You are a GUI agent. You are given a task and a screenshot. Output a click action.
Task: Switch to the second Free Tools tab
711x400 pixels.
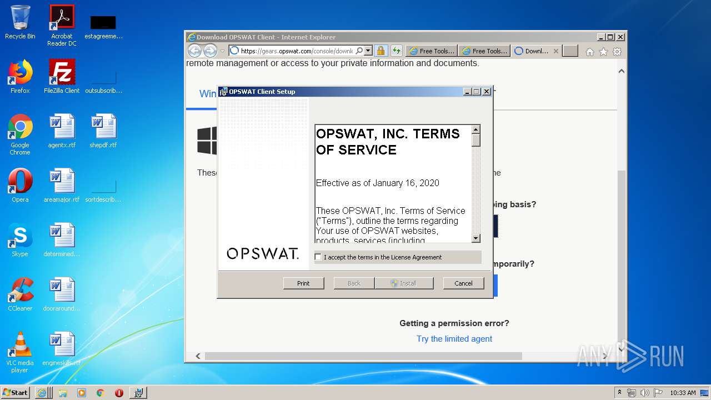tap(484, 51)
